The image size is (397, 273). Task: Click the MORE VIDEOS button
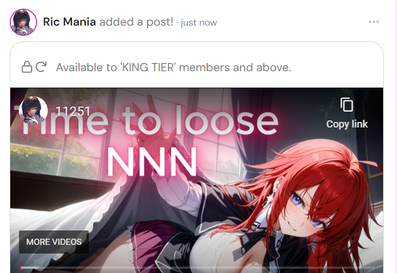click(54, 242)
